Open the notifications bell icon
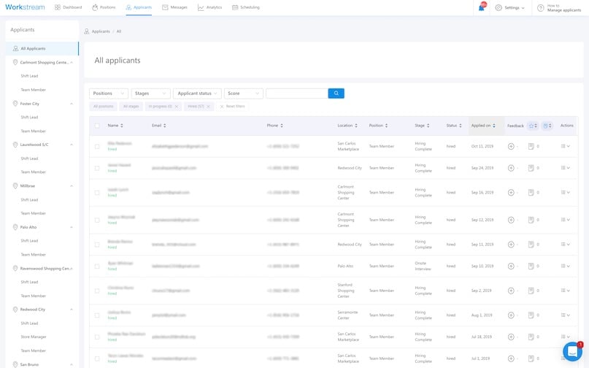Viewport: 589px width, 368px height. [482, 7]
